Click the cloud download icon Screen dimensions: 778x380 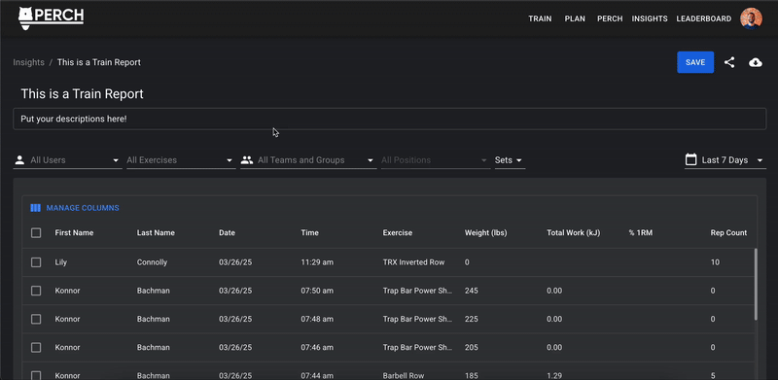point(756,62)
